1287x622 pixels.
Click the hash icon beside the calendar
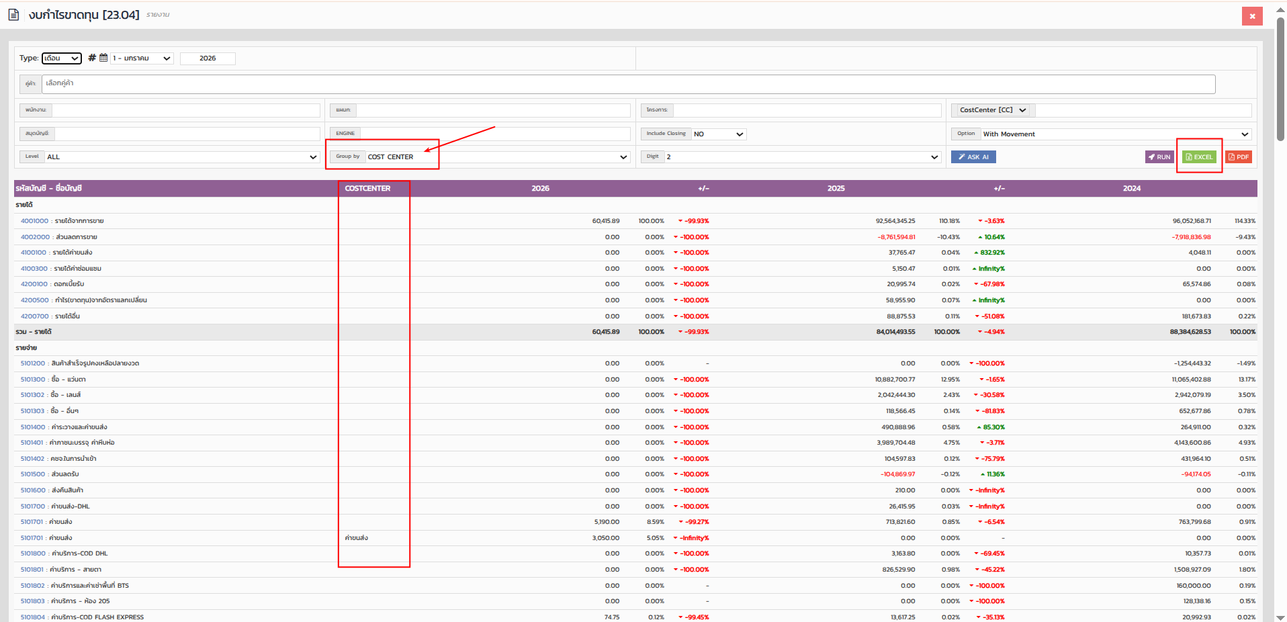(92, 58)
